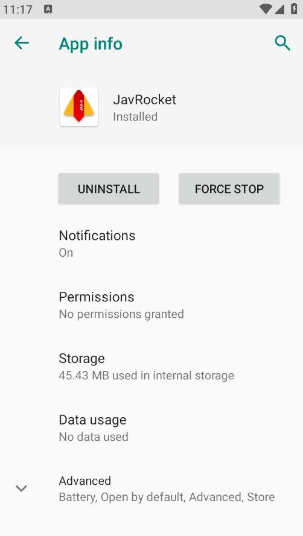Tap the keyboard indicator status icon
Viewport: 303px width, 536px height.
pos(48,9)
